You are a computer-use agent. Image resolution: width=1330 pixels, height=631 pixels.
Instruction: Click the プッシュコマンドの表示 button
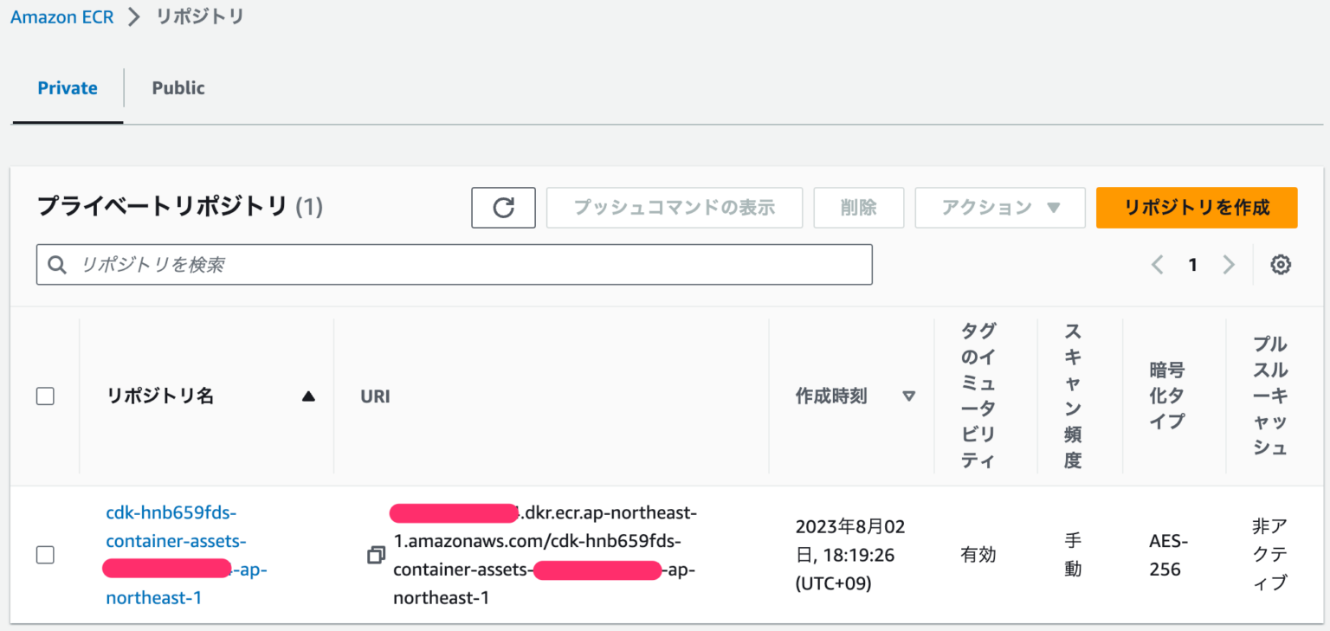point(675,208)
